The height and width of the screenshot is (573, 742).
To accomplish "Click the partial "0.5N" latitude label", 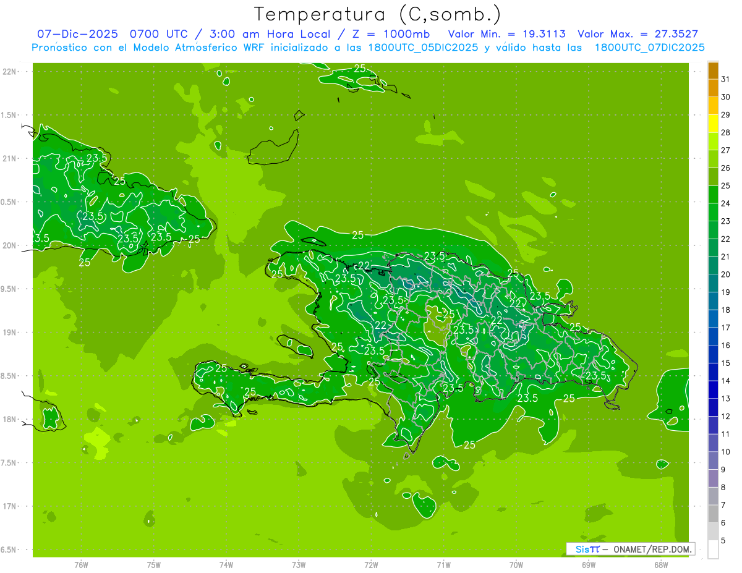I will click(9, 202).
